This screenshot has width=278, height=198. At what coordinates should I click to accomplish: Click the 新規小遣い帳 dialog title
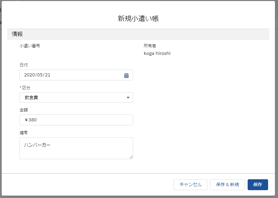(138, 19)
